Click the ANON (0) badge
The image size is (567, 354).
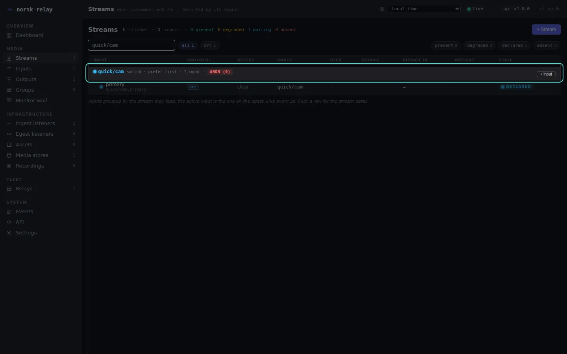coord(220,72)
